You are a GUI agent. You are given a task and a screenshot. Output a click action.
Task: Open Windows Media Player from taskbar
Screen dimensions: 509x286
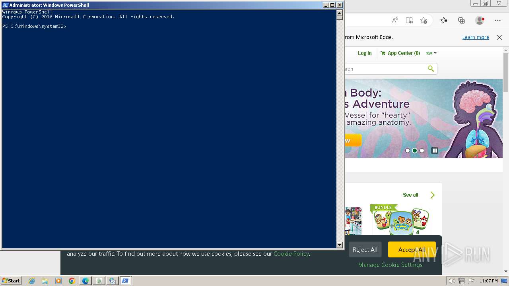pyautogui.click(x=58, y=281)
